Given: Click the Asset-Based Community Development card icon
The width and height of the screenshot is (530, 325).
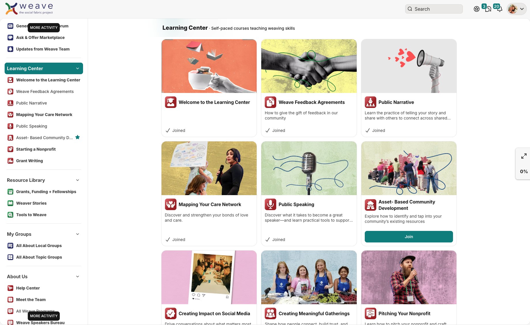Looking at the screenshot, I should [x=371, y=205].
